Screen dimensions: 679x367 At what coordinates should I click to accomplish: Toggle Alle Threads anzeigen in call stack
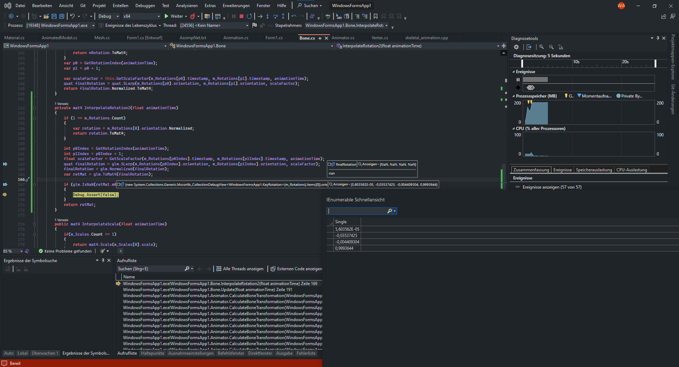coord(240,269)
